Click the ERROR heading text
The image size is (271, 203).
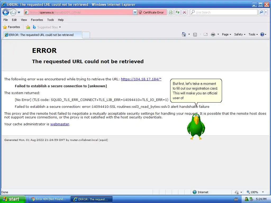pos(44,50)
